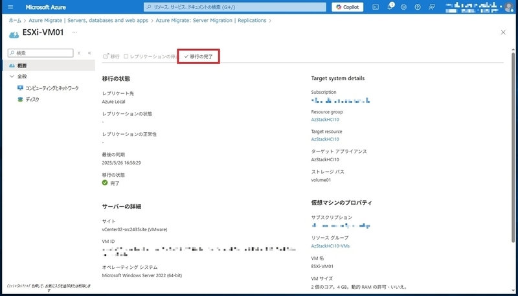518x296 pixels.
Task: Open portal settings gear
Action: (403, 7)
